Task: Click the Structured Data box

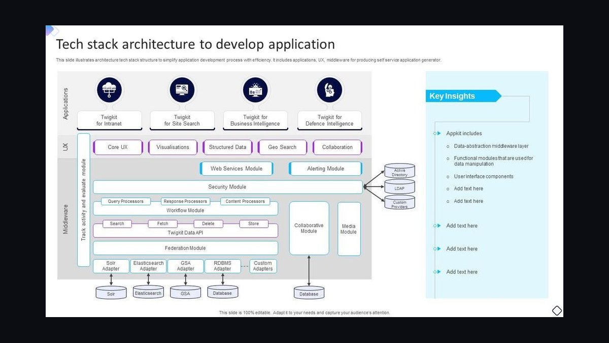Action: coord(227,147)
